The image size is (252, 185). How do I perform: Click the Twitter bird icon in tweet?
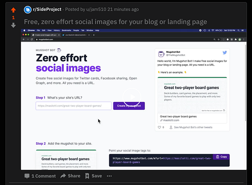225,52
